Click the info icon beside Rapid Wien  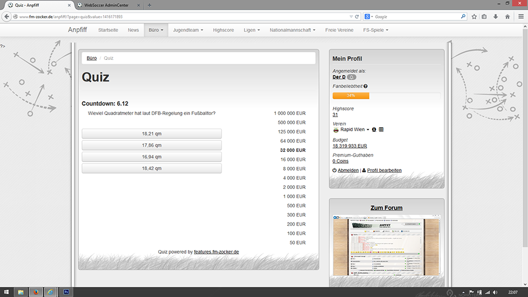374,130
